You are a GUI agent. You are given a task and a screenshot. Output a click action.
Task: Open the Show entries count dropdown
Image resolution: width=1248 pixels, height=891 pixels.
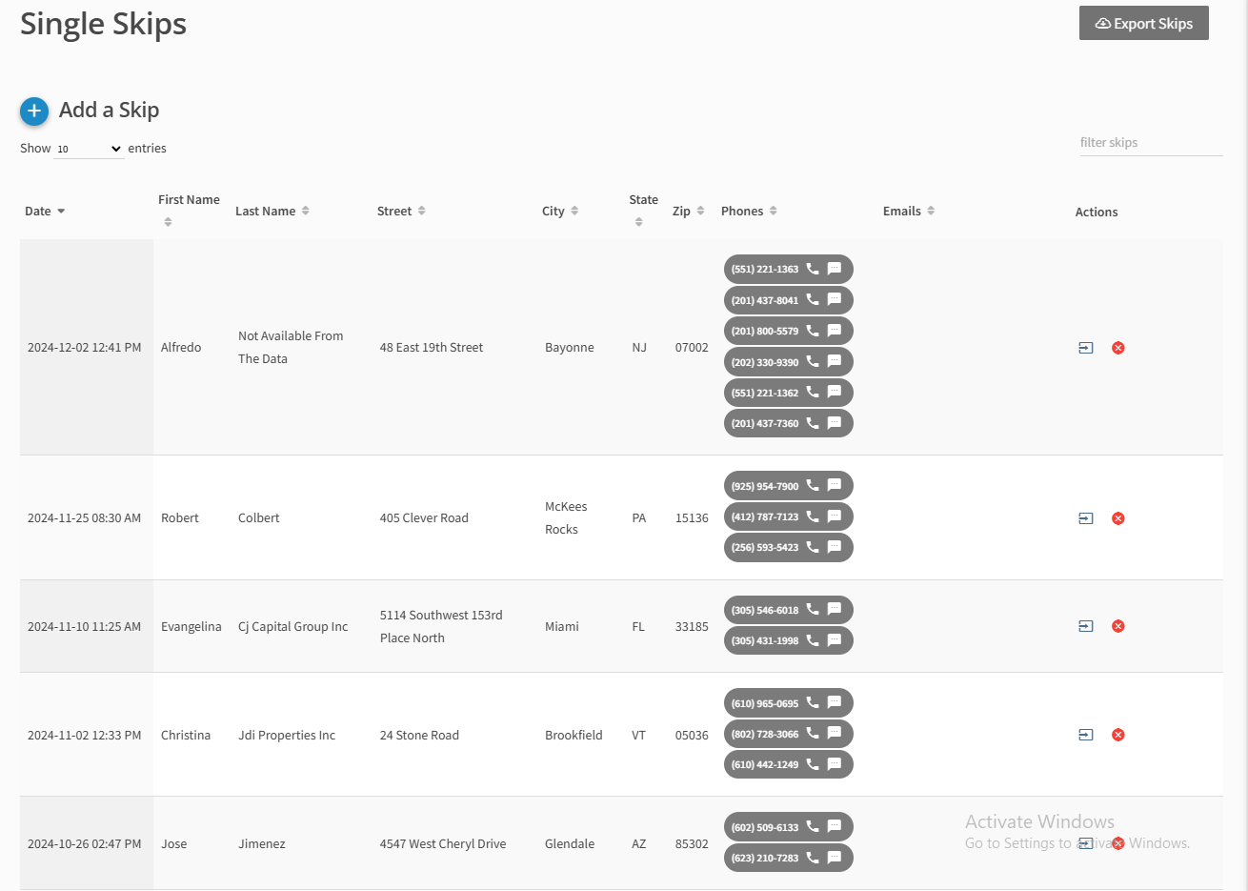pos(89,149)
